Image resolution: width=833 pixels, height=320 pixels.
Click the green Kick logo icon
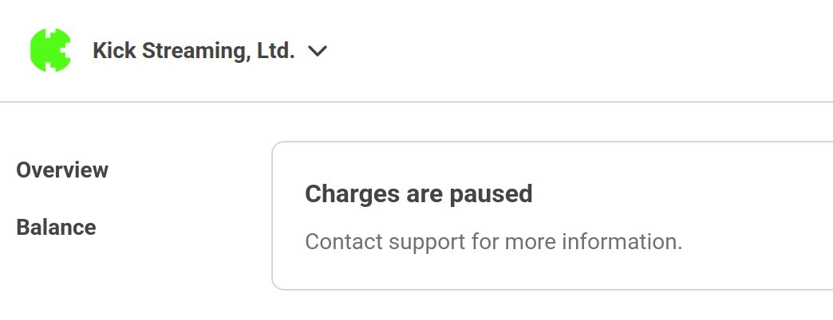click(50, 50)
